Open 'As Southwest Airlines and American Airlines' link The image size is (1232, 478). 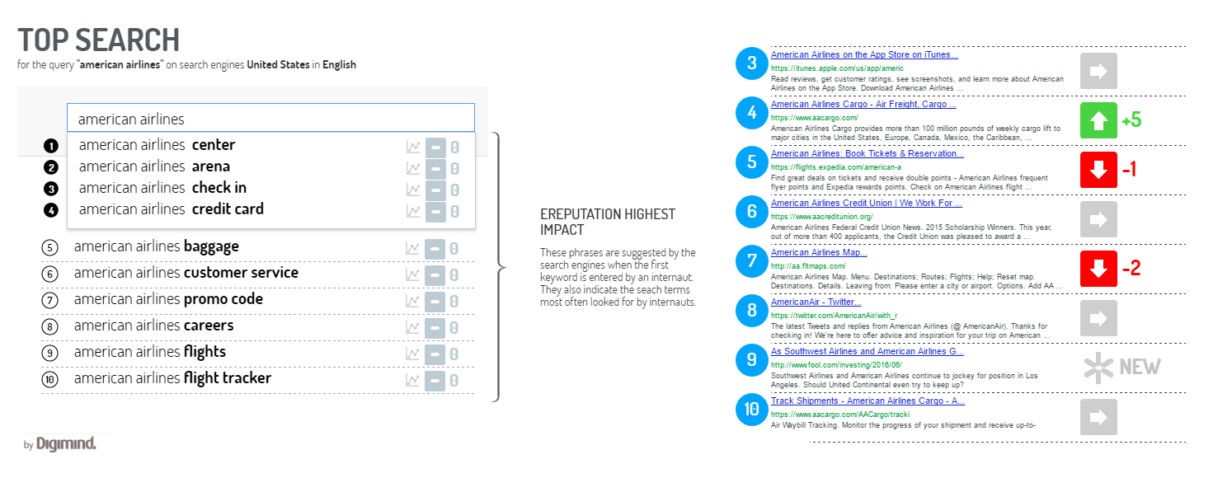(868, 352)
